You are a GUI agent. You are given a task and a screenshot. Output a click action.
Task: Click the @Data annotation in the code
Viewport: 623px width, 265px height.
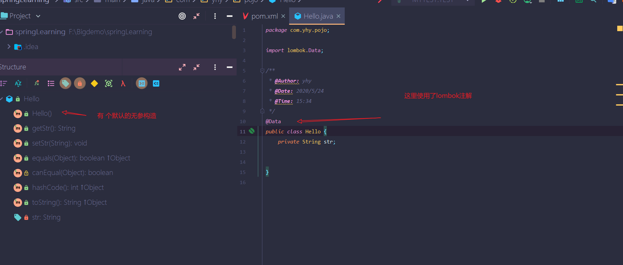coord(273,121)
